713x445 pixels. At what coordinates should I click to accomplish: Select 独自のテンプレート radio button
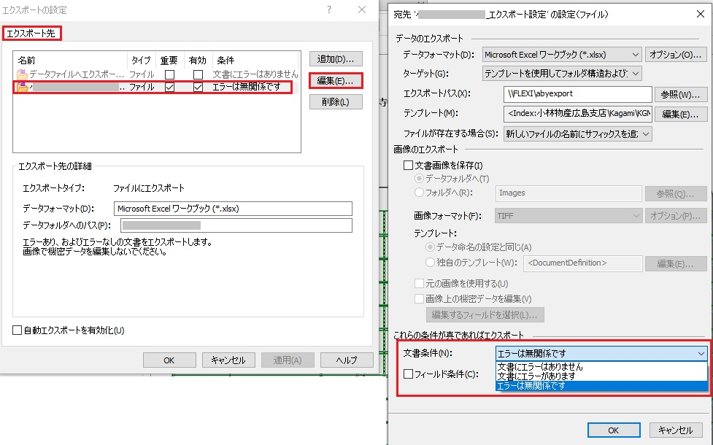(430, 263)
